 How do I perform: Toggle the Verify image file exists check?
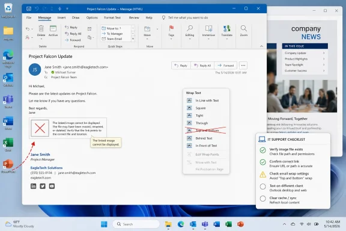(263, 150)
